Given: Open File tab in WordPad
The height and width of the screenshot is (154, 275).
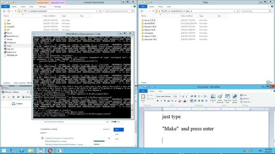Looking at the screenshot, I should click(143, 91).
